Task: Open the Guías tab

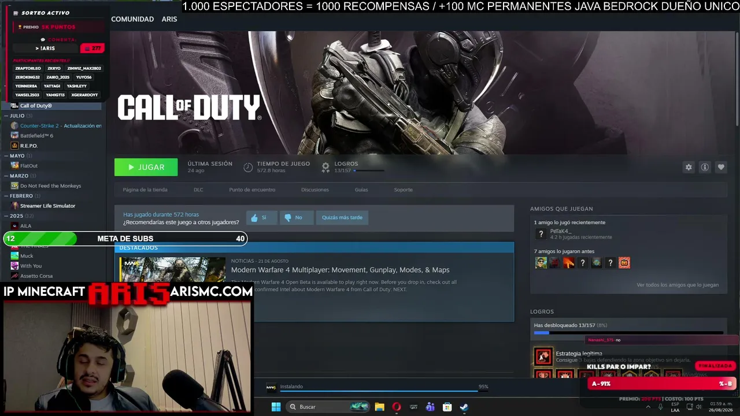Action: (361, 190)
